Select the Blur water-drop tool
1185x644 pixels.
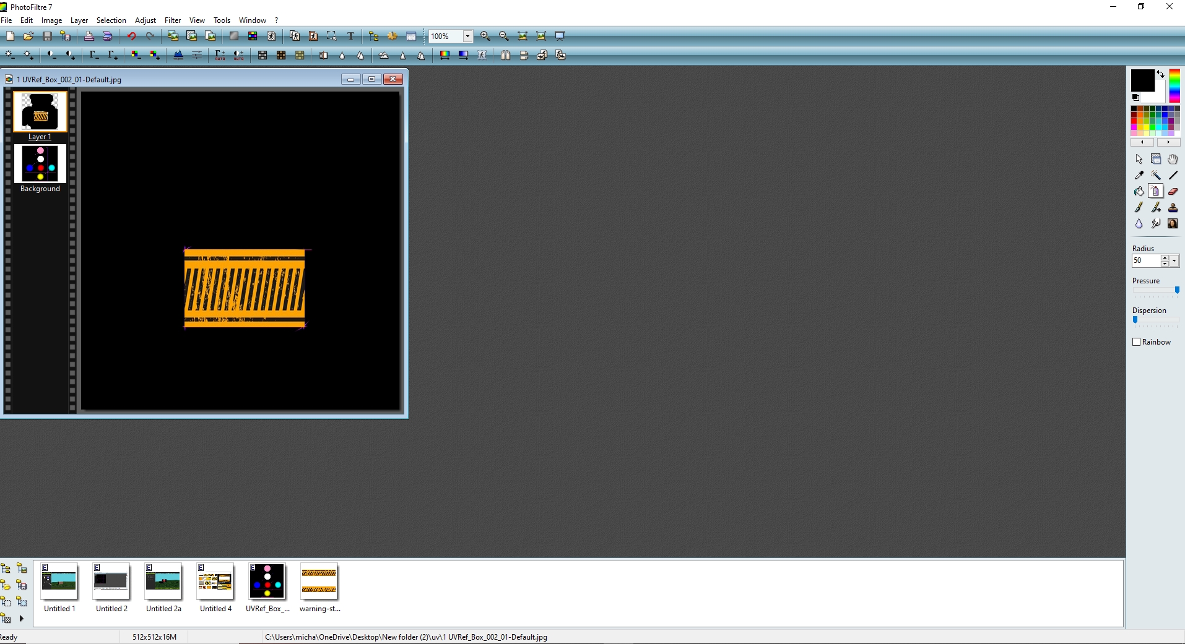click(x=1139, y=224)
